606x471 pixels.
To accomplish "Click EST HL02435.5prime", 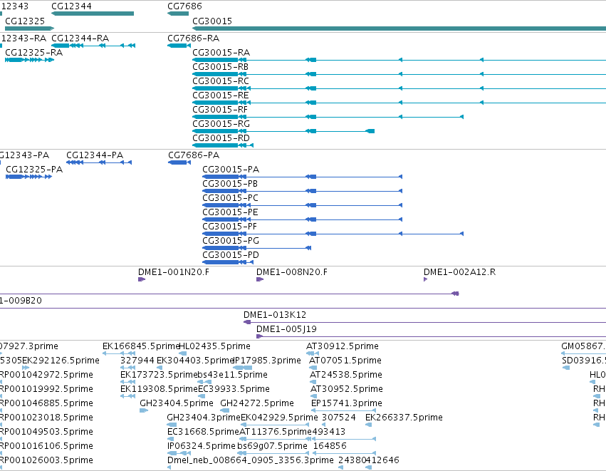I will pos(214,346).
